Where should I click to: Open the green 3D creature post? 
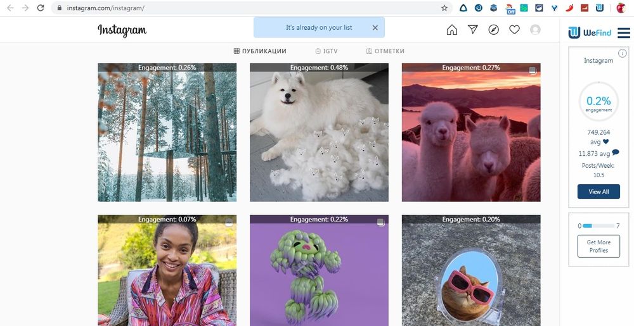click(x=319, y=270)
